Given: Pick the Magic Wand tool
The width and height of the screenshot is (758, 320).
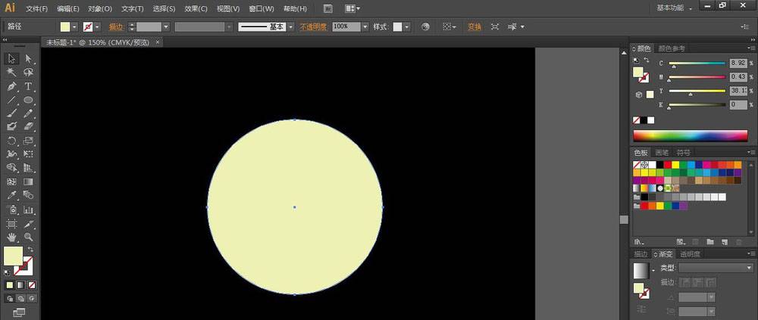Looking at the screenshot, I should (x=12, y=73).
